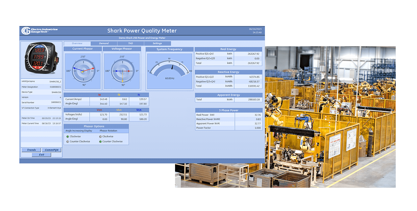The height and width of the screenshot is (211, 417).
Task: Click the Ia column header
Action: tap(99, 95)
